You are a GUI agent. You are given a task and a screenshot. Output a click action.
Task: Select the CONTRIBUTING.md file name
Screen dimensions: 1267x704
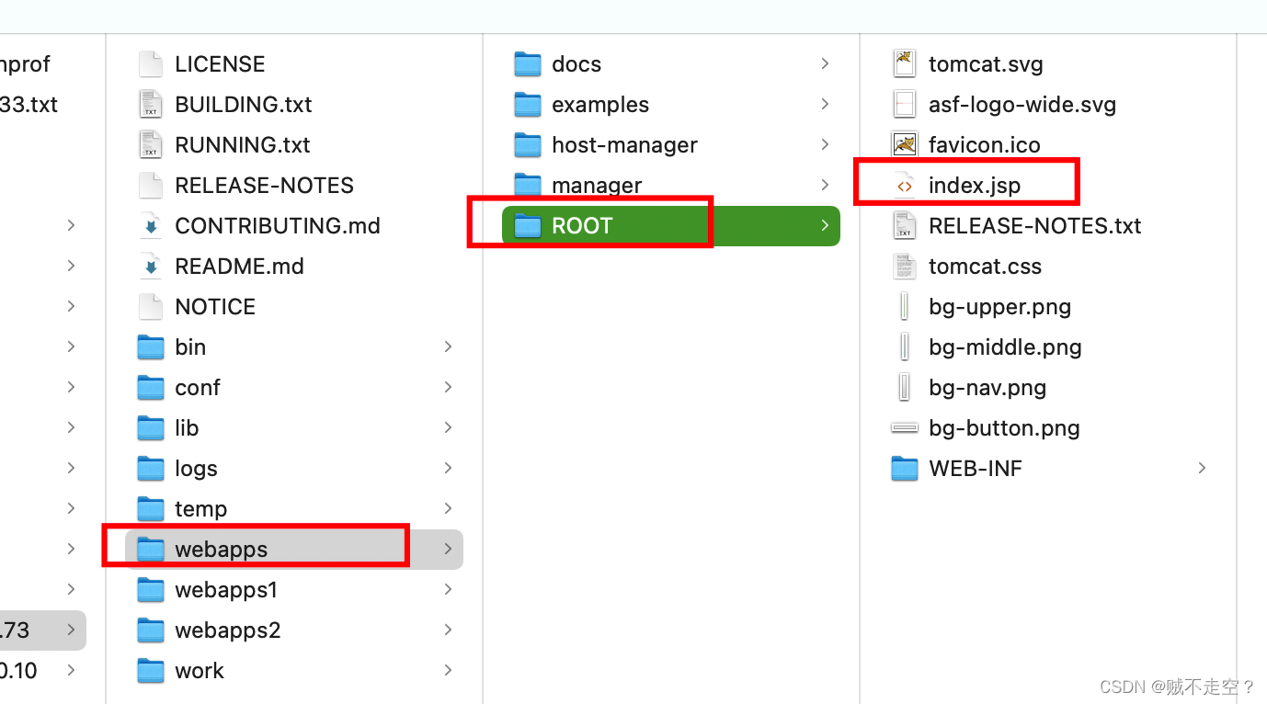pos(278,225)
